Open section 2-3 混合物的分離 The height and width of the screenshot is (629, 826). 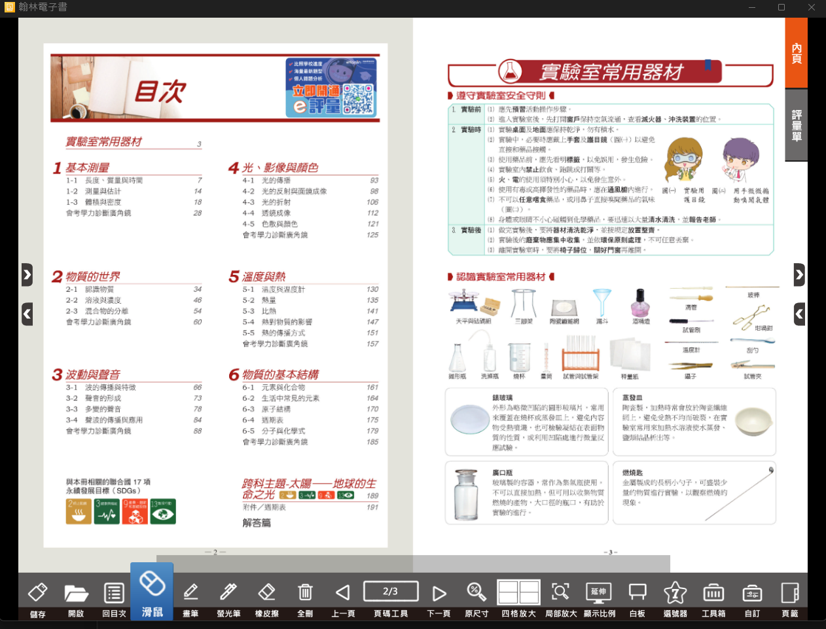(x=134, y=311)
